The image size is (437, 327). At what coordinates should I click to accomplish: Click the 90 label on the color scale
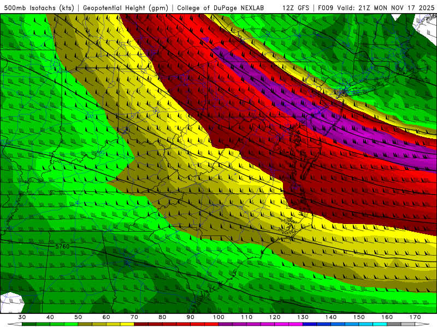[x=190, y=317]
